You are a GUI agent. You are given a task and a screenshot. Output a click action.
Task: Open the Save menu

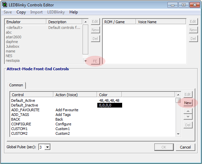[8, 12]
